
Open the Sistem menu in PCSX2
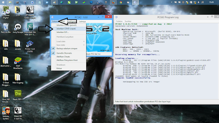(x=55, y=22)
